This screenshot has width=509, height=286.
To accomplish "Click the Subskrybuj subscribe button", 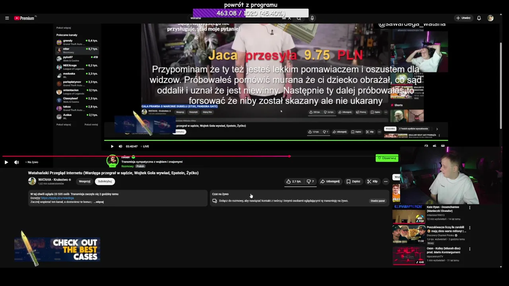I will coord(105,181).
